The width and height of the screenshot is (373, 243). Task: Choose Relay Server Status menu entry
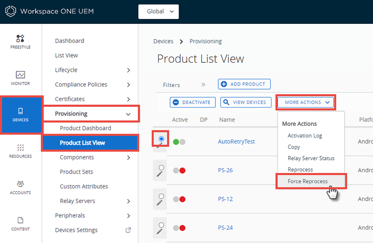[311, 158]
